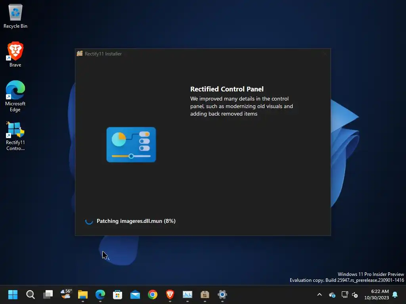Switch to the Rectify11 installer taskbar icon

205,294
